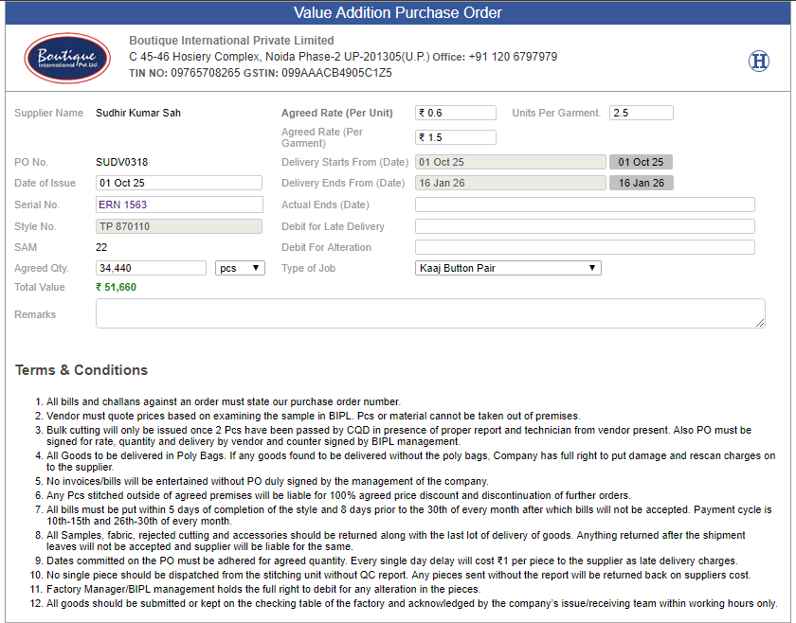
Task: Click term 2 about vendor quoting prices
Action: pos(314,416)
